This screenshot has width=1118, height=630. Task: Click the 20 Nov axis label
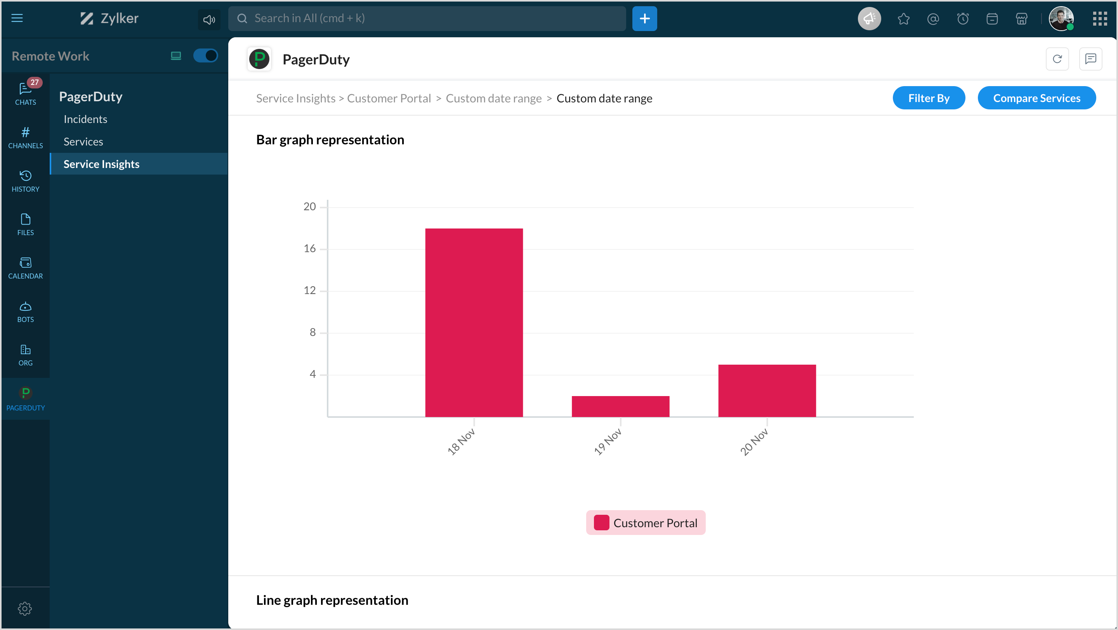754,441
